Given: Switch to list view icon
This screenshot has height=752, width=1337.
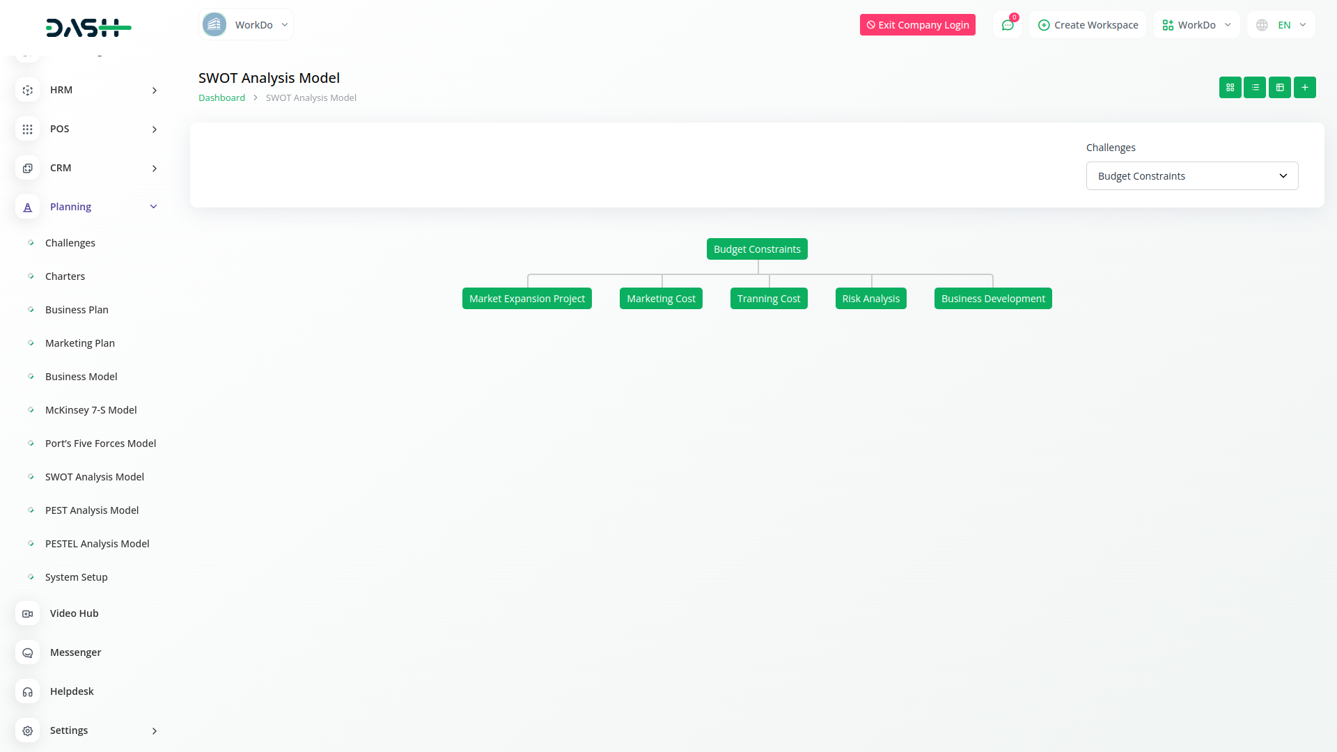Looking at the screenshot, I should pos(1255,88).
